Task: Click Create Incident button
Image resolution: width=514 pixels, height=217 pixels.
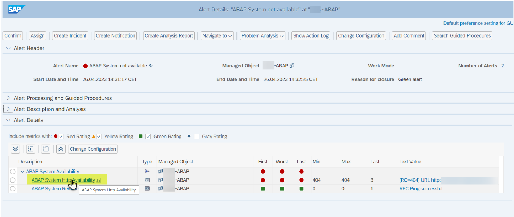Action: click(x=70, y=35)
